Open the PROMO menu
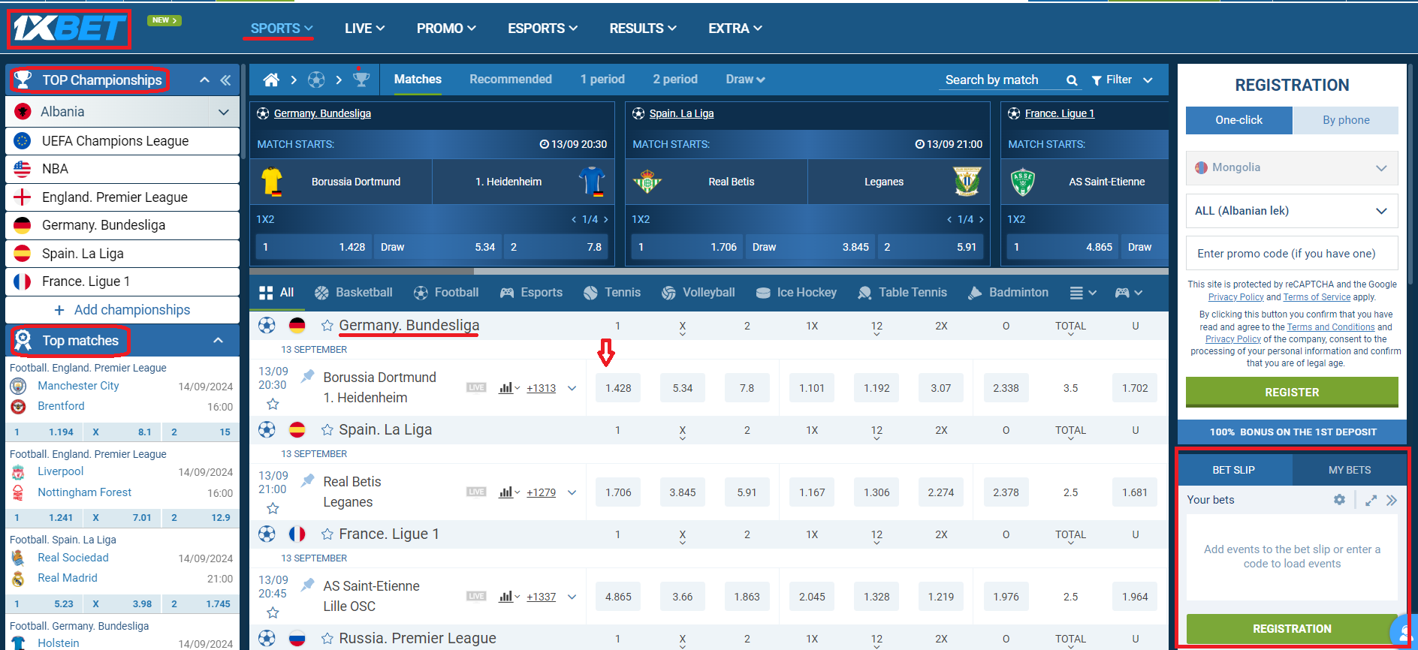Screen dimensions: 1418x650 coord(446,29)
